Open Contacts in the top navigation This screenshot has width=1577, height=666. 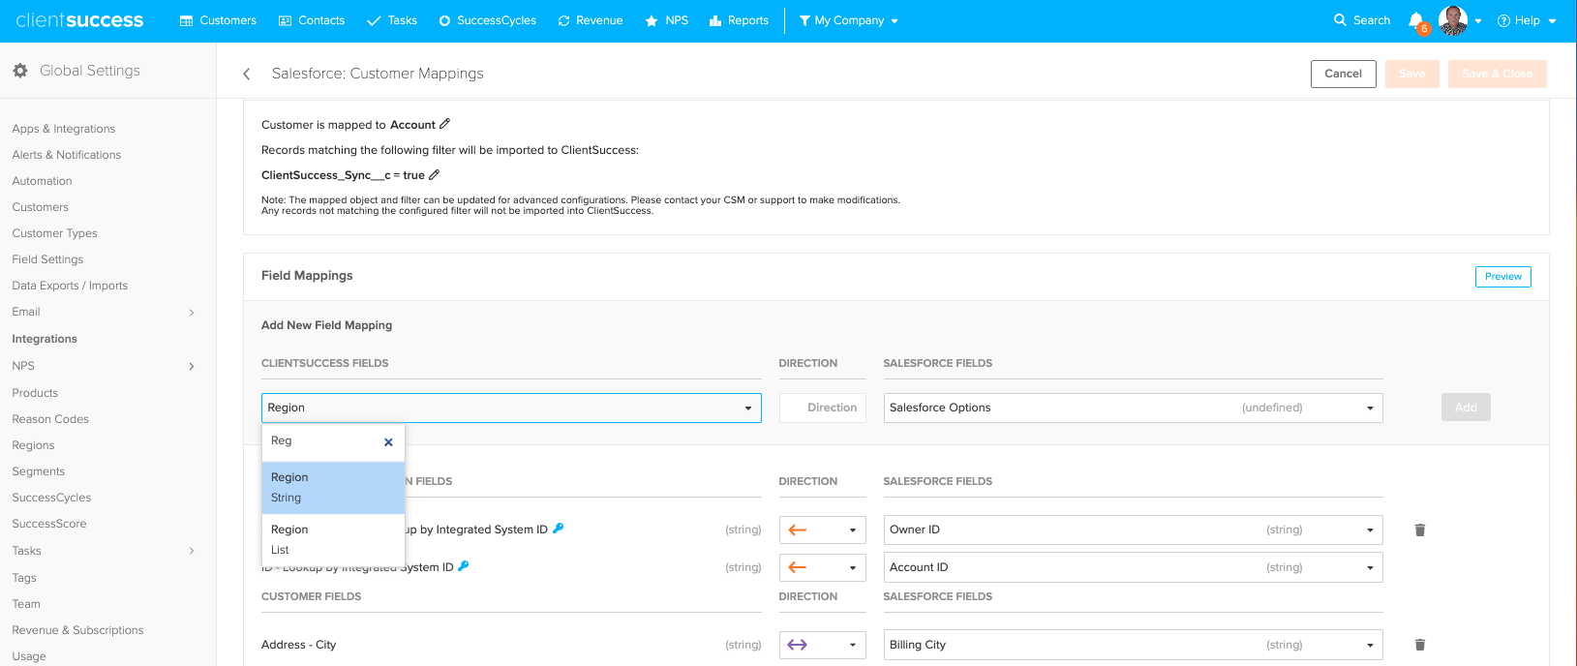tap(311, 20)
